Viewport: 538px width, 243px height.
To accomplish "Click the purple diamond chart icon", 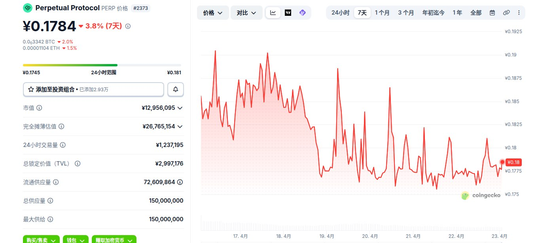I will pyautogui.click(x=303, y=13).
